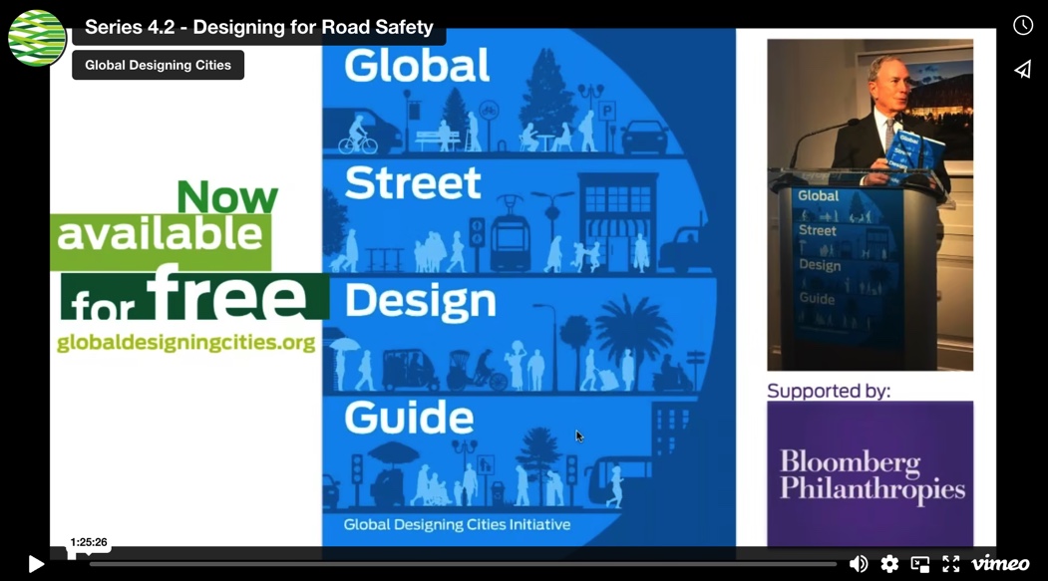Image resolution: width=1048 pixels, height=581 pixels.
Task: Mute the video volume
Action: tap(858, 564)
